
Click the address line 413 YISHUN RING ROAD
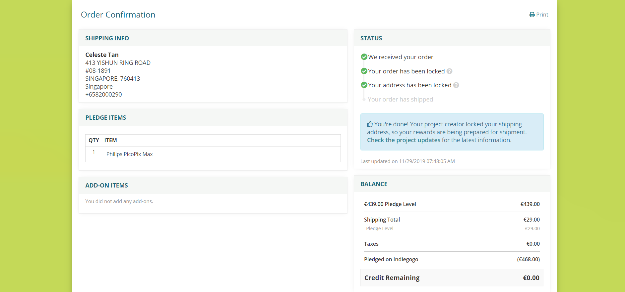coord(118,63)
